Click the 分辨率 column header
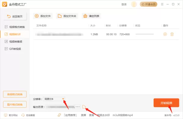This screenshot has height=119, width=183. 123,26
